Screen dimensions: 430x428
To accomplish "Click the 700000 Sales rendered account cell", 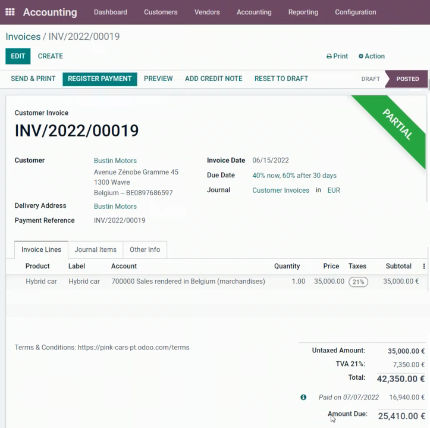I will (188, 282).
